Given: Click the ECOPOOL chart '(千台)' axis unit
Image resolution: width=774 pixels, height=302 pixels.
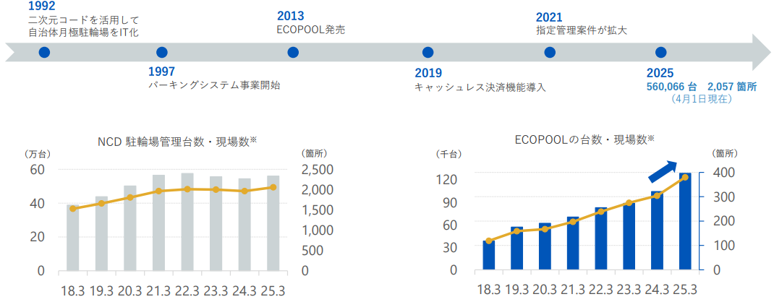Looking at the screenshot, I should pyautogui.click(x=448, y=154).
